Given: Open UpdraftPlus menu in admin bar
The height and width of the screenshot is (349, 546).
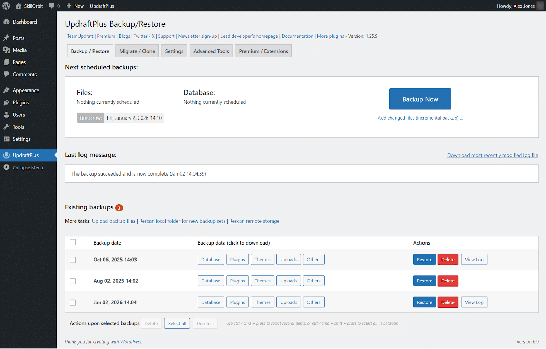Looking at the screenshot, I should coord(102,6).
